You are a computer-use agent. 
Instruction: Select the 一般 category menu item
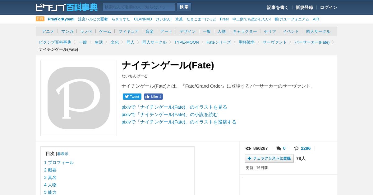tap(207, 31)
